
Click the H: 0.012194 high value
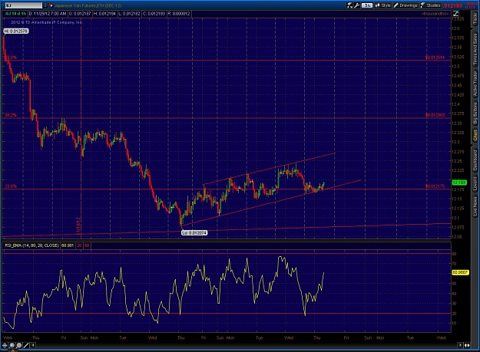[x=104, y=14]
